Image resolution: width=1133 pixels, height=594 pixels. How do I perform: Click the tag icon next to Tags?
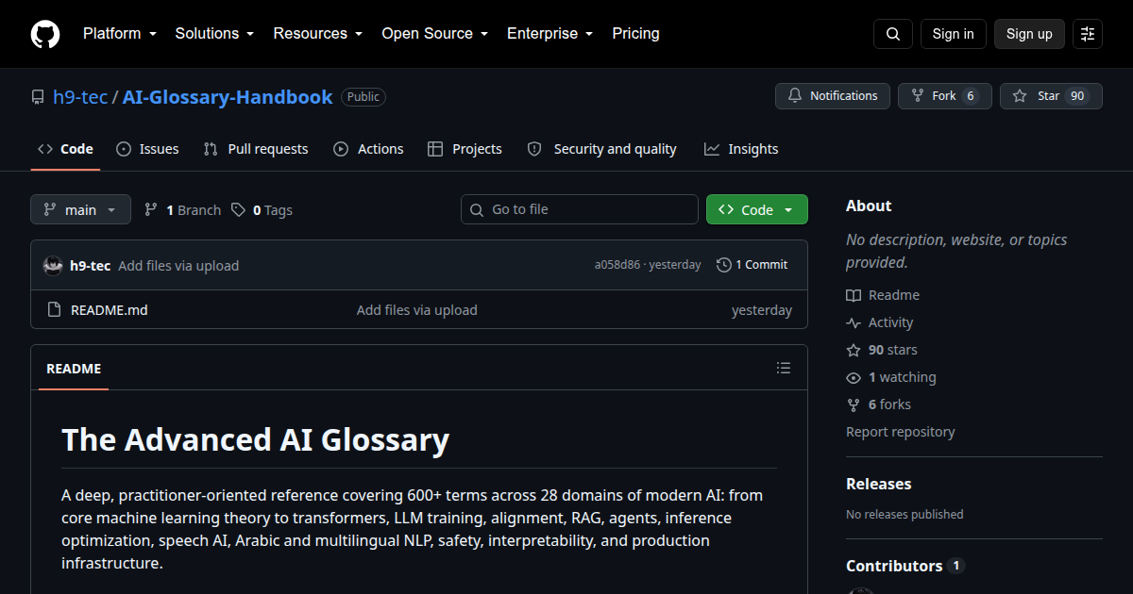tap(239, 210)
